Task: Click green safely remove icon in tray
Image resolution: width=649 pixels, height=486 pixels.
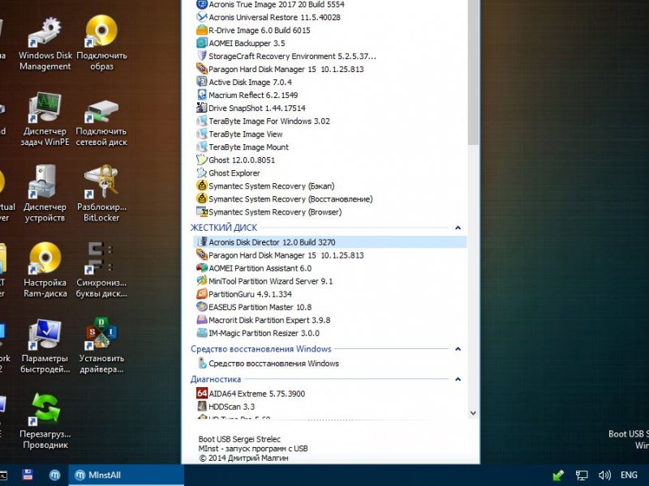Action: tap(558, 475)
